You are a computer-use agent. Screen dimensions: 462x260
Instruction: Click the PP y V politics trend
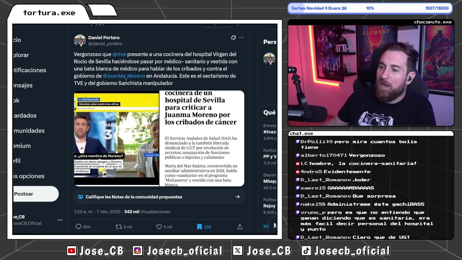(270, 156)
